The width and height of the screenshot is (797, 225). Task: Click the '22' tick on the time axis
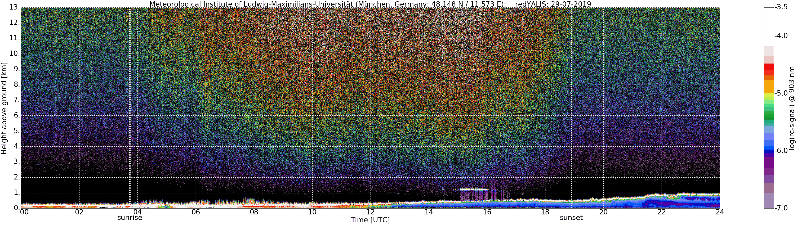tap(661, 212)
